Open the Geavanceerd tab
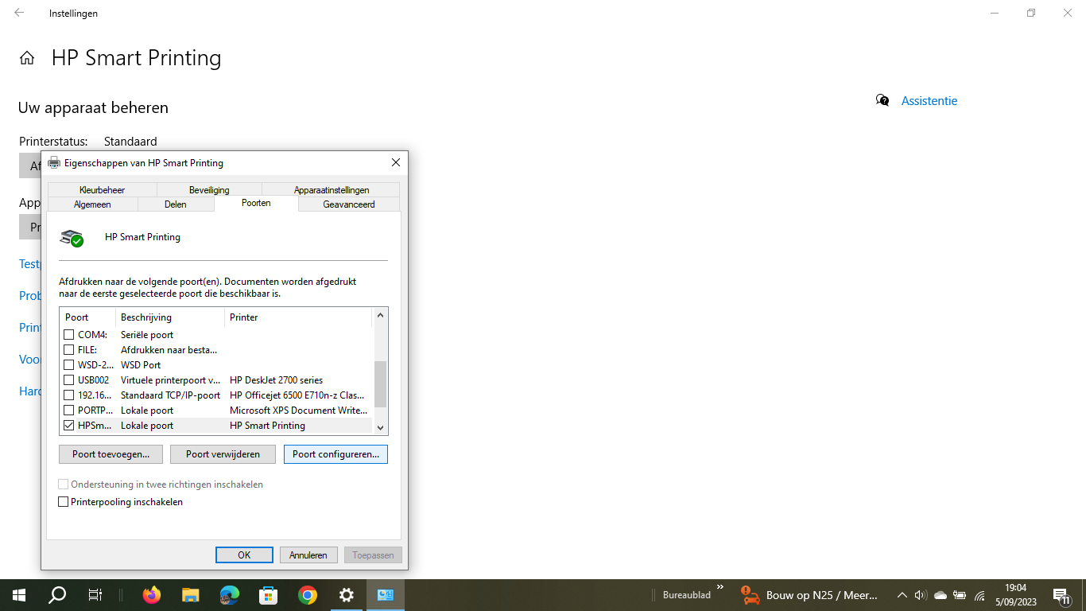Image resolution: width=1086 pixels, height=611 pixels. point(349,204)
